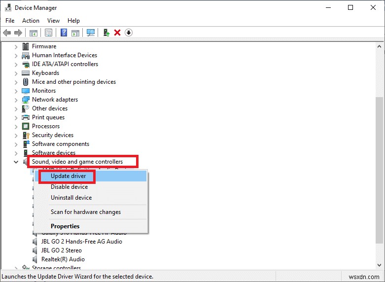Choose Disable device from context menu

pos(91,187)
